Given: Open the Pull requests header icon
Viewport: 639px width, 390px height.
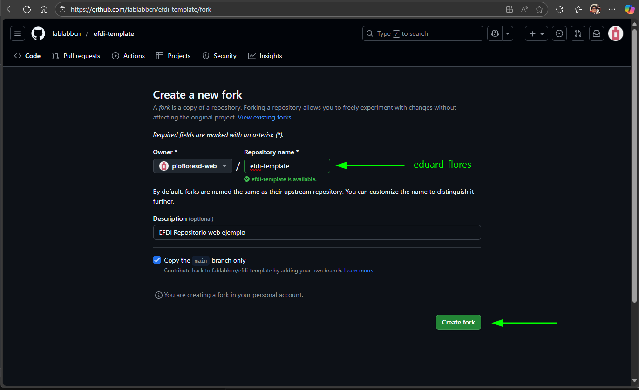Looking at the screenshot, I should click(578, 33).
